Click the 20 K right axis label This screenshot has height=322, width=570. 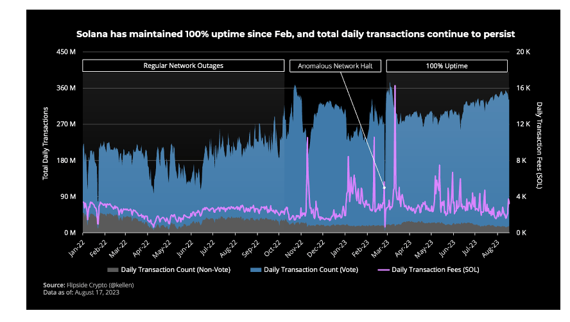(523, 51)
